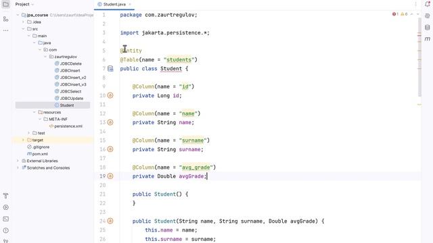
Task: Expand Scratches and Consoles node
Action: [x=18, y=168]
